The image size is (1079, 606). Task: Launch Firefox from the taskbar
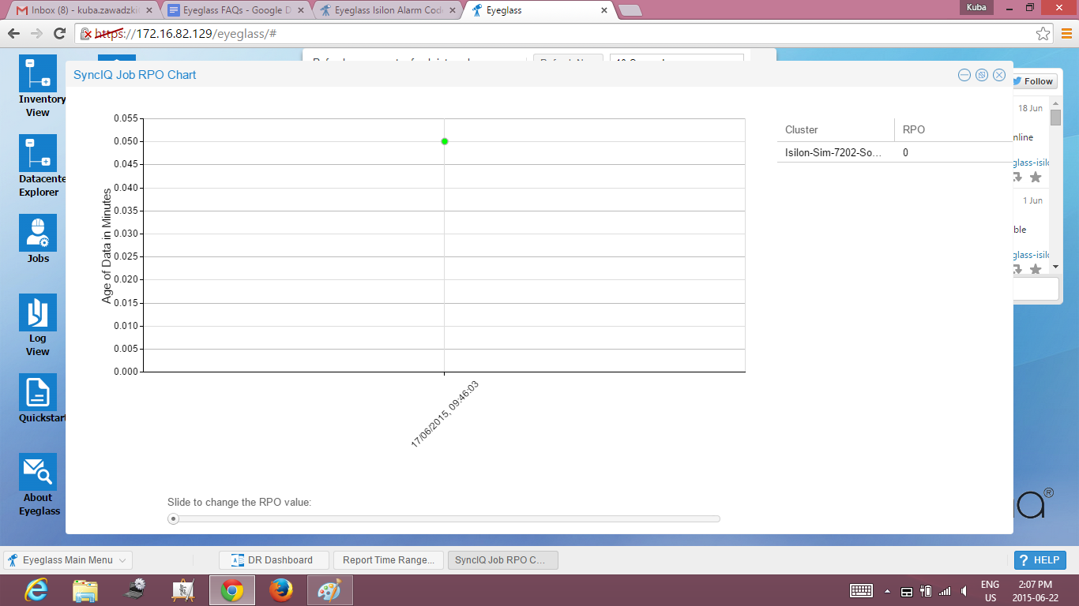(280, 590)
